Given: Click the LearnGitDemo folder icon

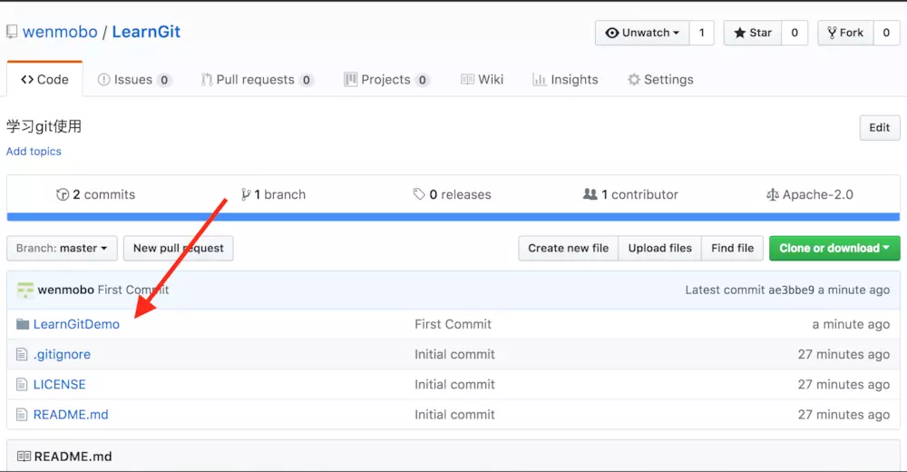Looking at the screenshot, I should tap(23, 324).
